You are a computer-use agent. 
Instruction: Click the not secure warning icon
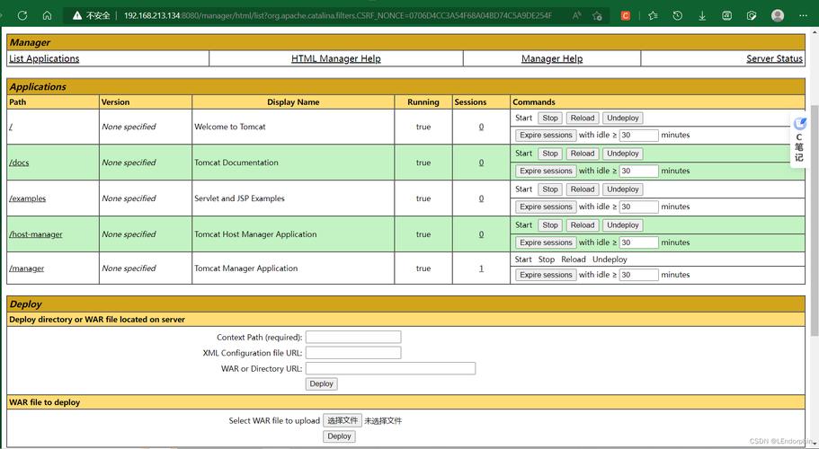pos(77,15)
